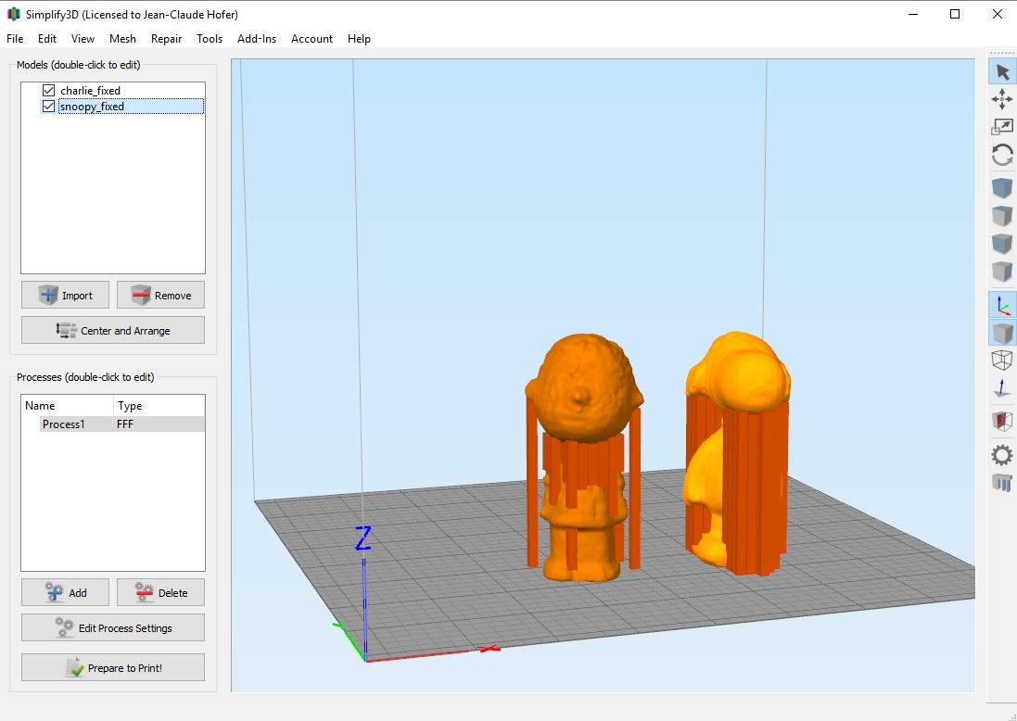Click the Simplify3D app icon in title bar
This screenshot has width=1017, height=721.
[14, 14]
